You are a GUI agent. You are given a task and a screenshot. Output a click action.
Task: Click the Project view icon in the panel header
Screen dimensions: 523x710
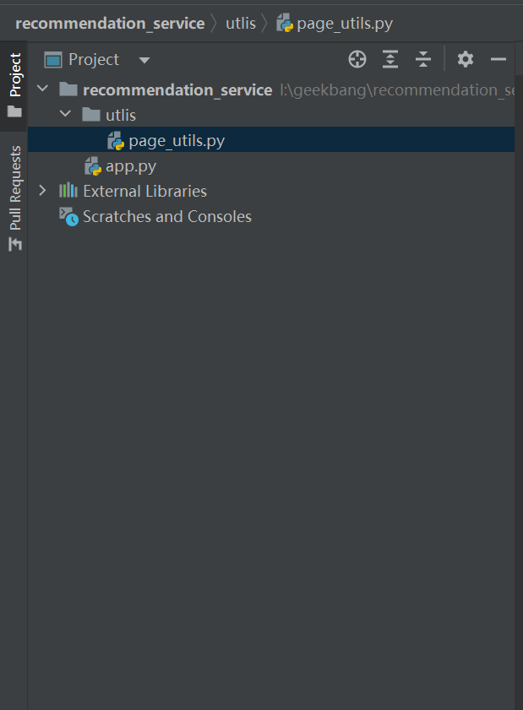[53, 60]
